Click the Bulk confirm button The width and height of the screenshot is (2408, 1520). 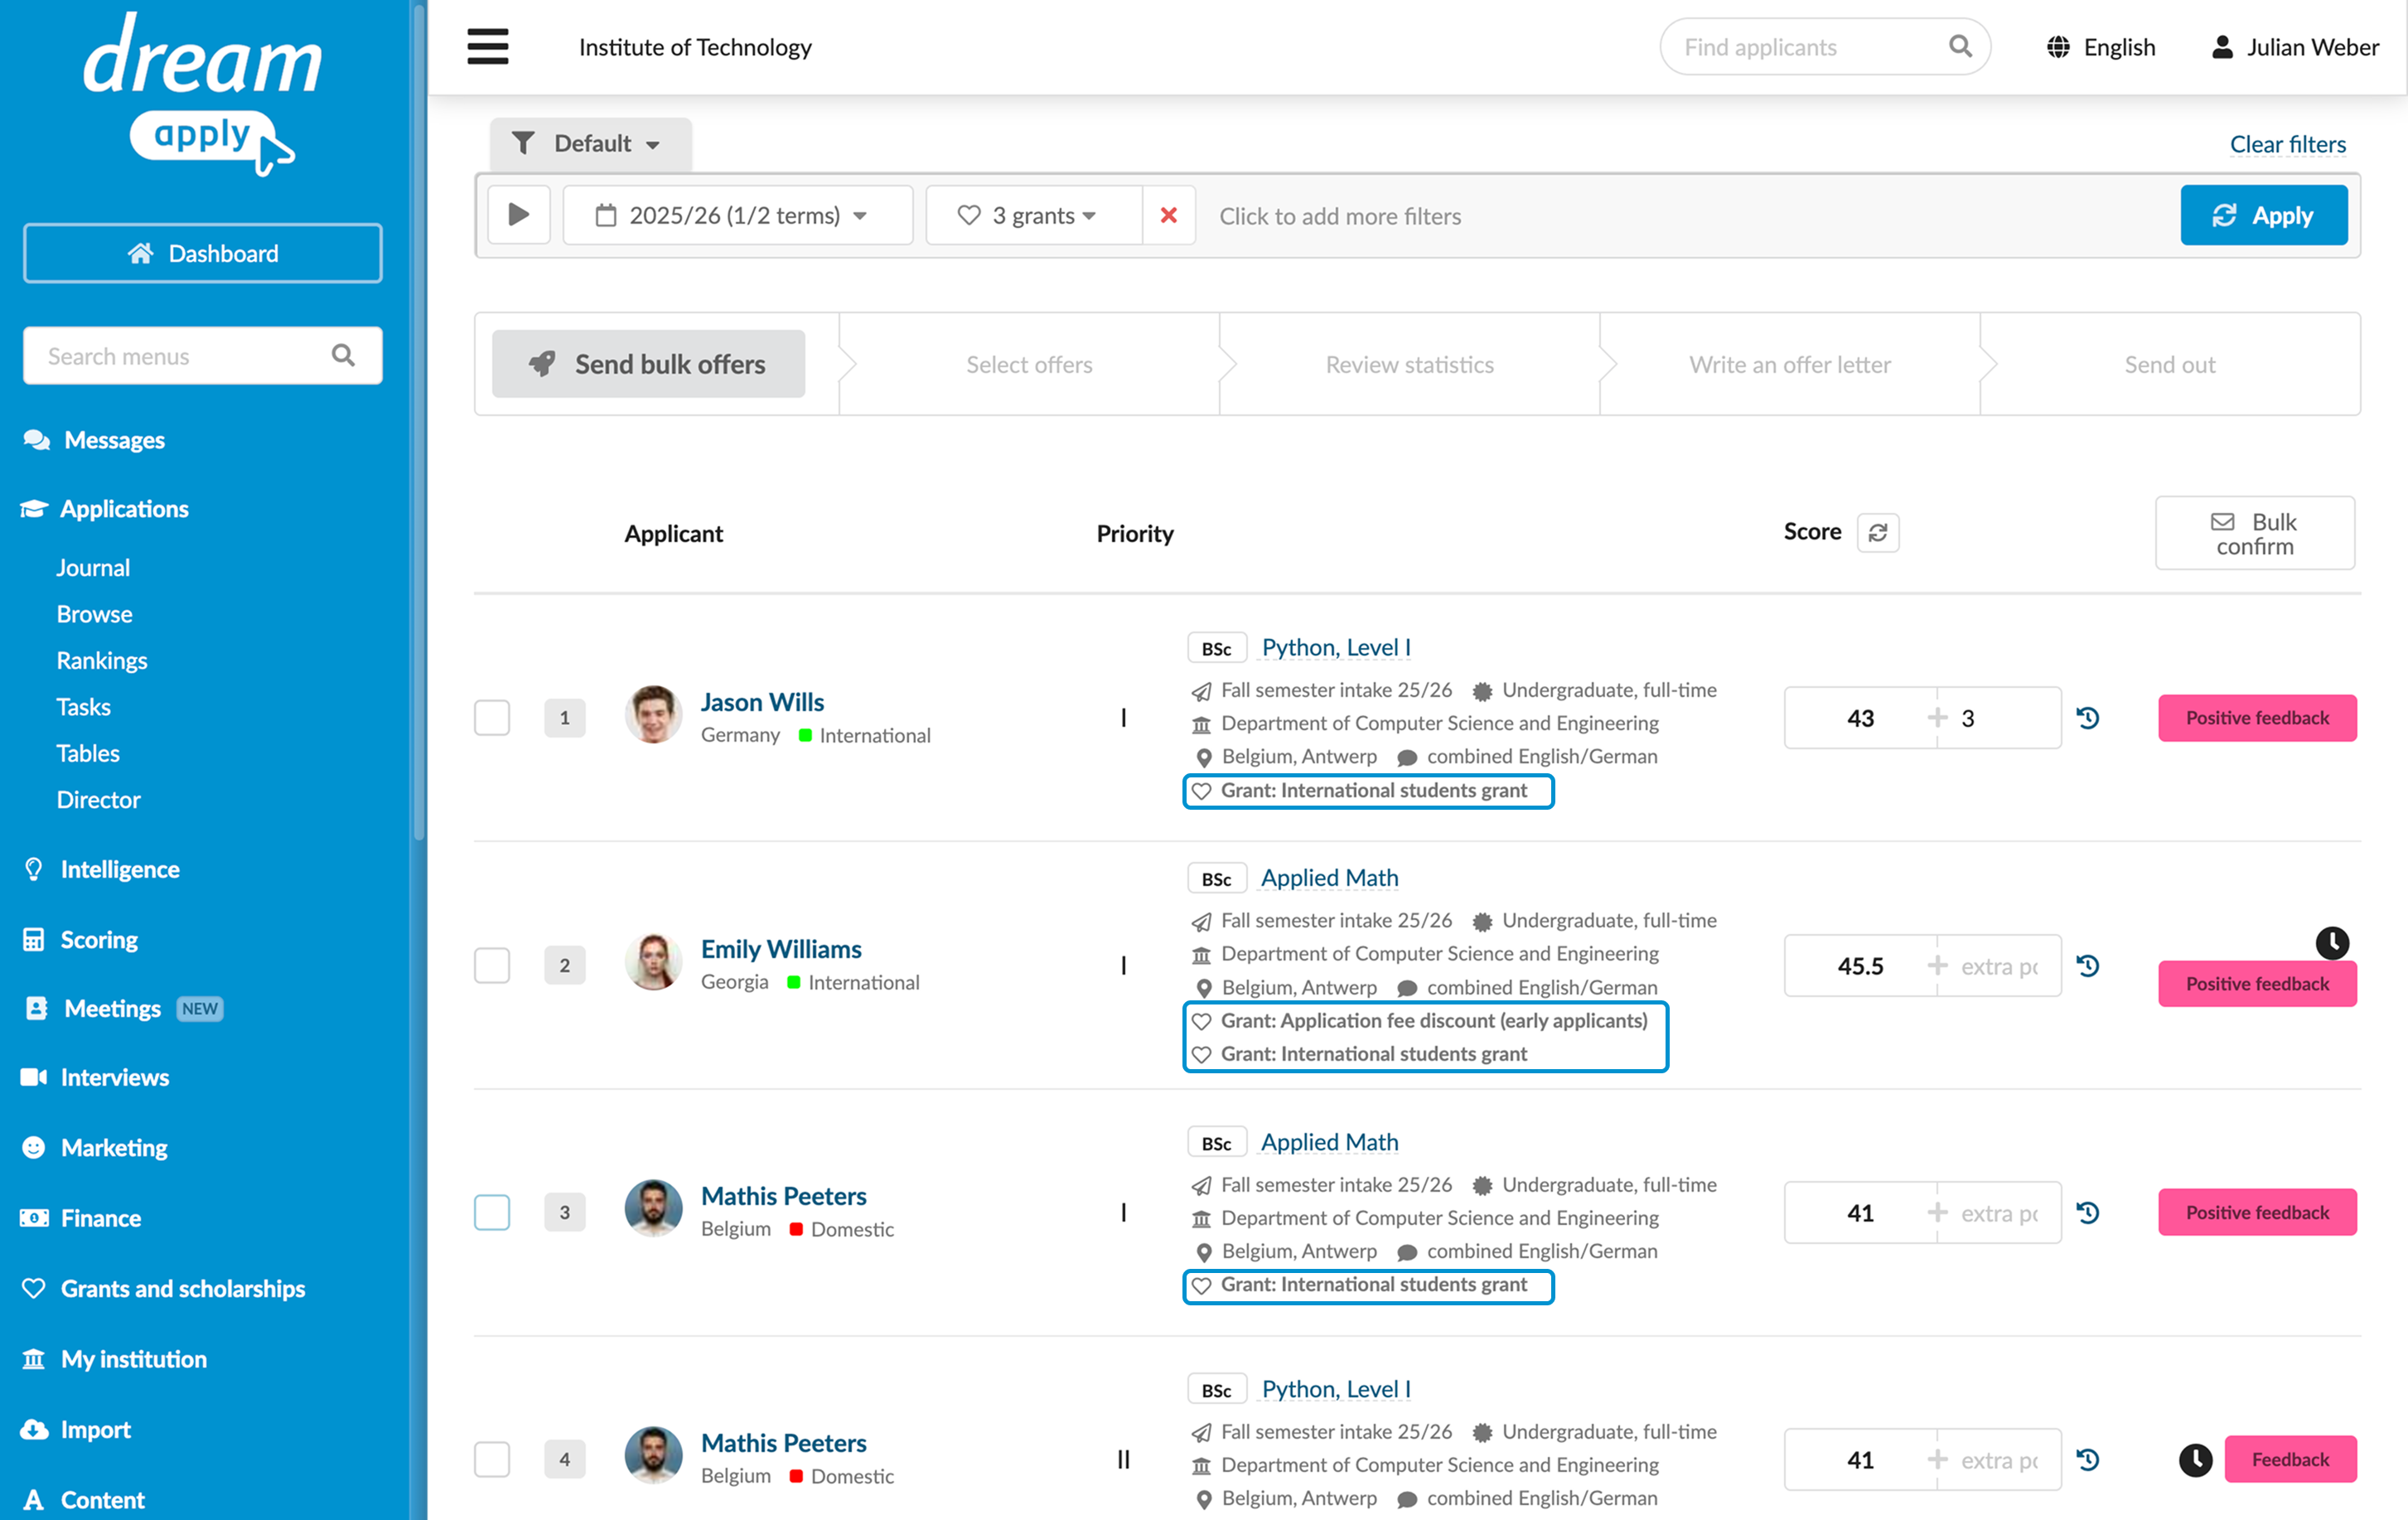click(x=2255, y=533)
